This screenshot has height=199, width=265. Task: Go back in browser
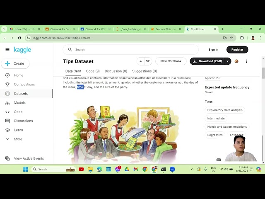(x=5, y=38)
